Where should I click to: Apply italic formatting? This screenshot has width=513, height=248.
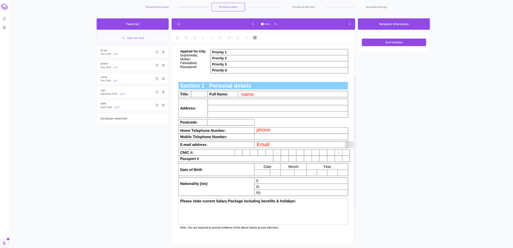coord(211,38)
